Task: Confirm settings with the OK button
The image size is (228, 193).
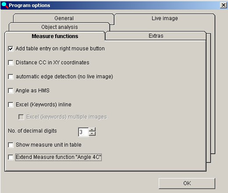Action: tap(187, 183)
